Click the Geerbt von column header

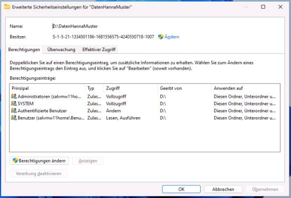pos(185,88)
